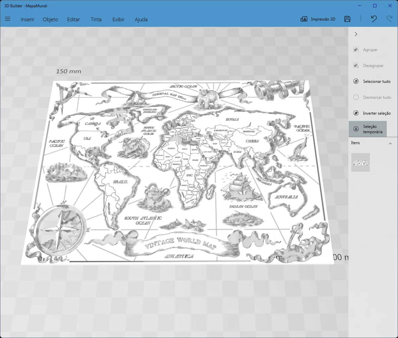This screenshot has height=338, width=398.
Task: Click the Selecionar tudo label
Action: pos(377,82)
